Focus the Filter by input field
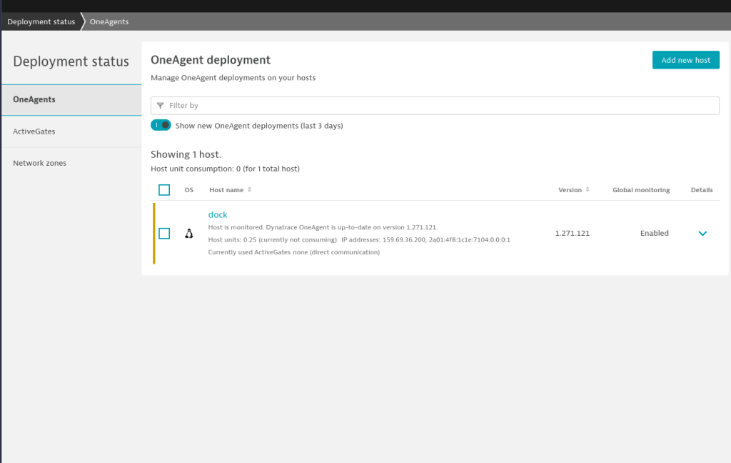Viewport: 731px width, 463px height. (x=435, y=106)
